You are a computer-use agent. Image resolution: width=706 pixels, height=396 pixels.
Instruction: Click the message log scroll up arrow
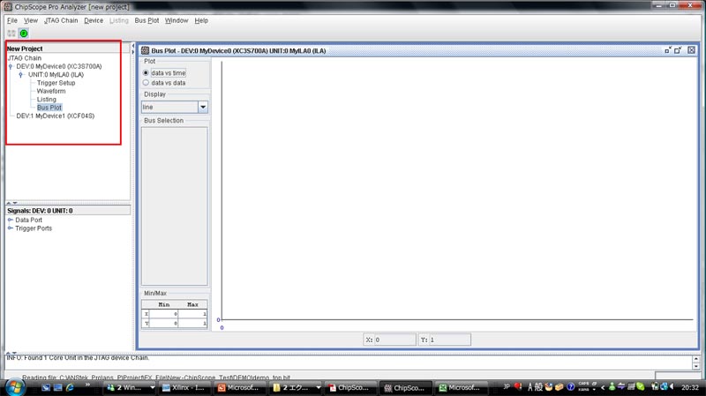(x=696, y=359)
